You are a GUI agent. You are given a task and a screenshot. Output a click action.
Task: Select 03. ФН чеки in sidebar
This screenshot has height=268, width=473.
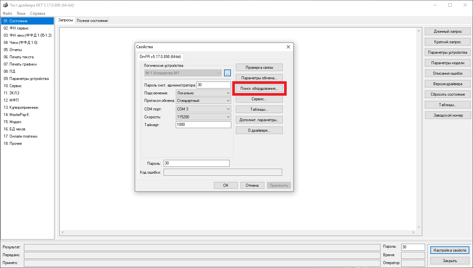[28, 35]
